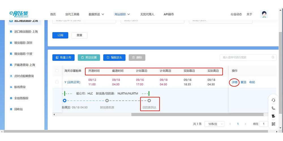Click the timeline node 目的港到达
This screenshot has width=283, height=141.
click(149, 101)
